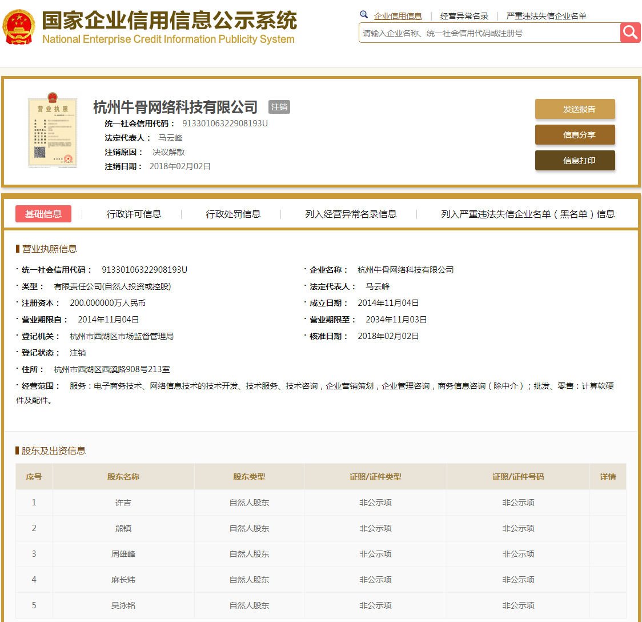The height and width of the screenshot is (622, 642).
Task: Open the 列入严重违法失信企业名单（黑名单）信息 tab
Action: pos(528,214)
